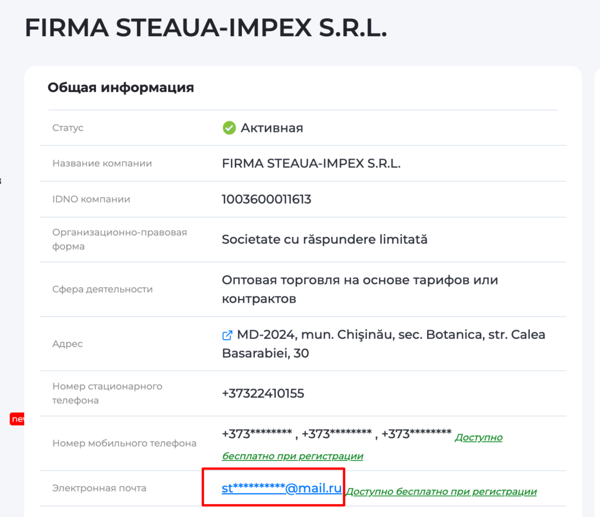Click the "Активная" status text

click(272, 128)
